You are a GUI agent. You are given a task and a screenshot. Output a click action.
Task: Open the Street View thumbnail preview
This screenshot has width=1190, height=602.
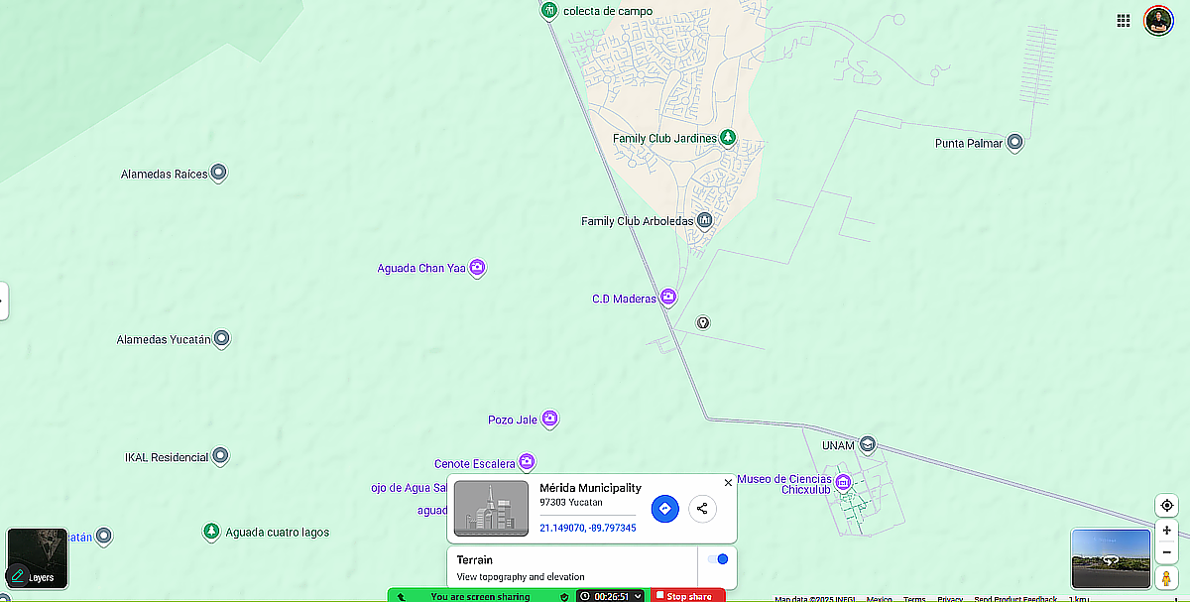(1111, 559)
